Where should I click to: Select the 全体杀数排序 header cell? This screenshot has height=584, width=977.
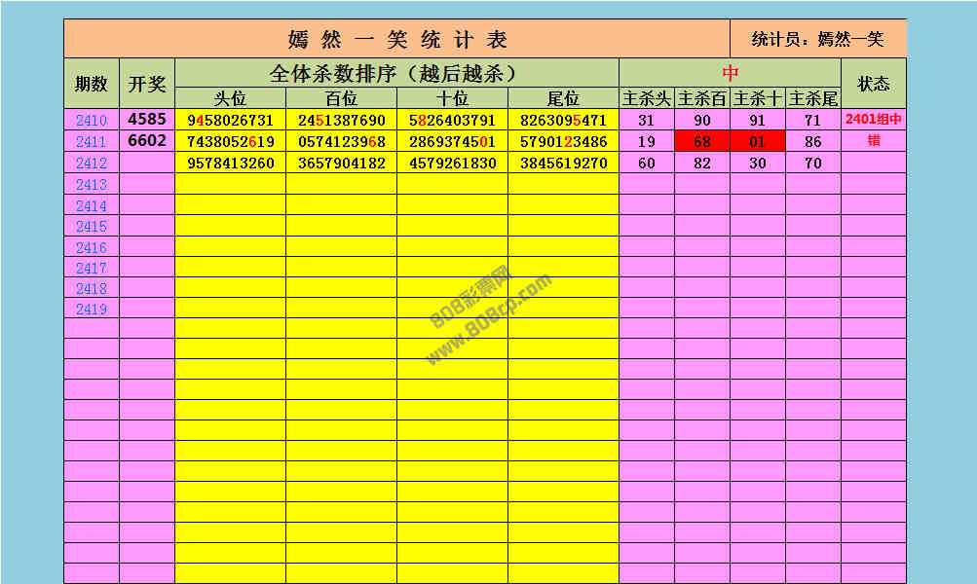coord(396,73)
